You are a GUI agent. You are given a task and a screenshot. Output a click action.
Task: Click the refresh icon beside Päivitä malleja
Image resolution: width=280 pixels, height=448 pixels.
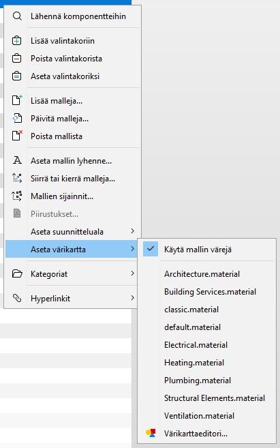click(17, 118)
